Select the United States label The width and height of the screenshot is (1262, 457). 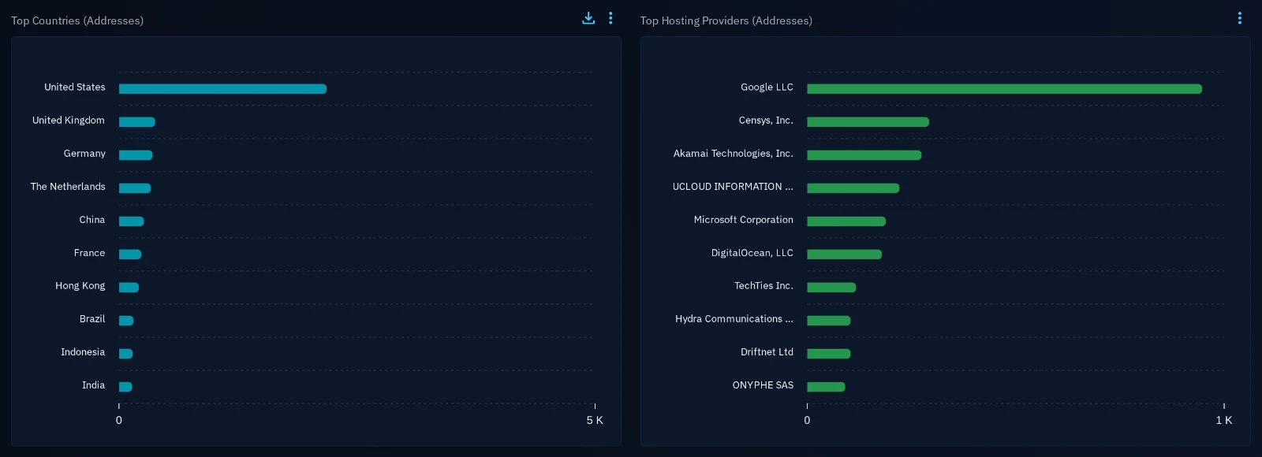[74, 87]
